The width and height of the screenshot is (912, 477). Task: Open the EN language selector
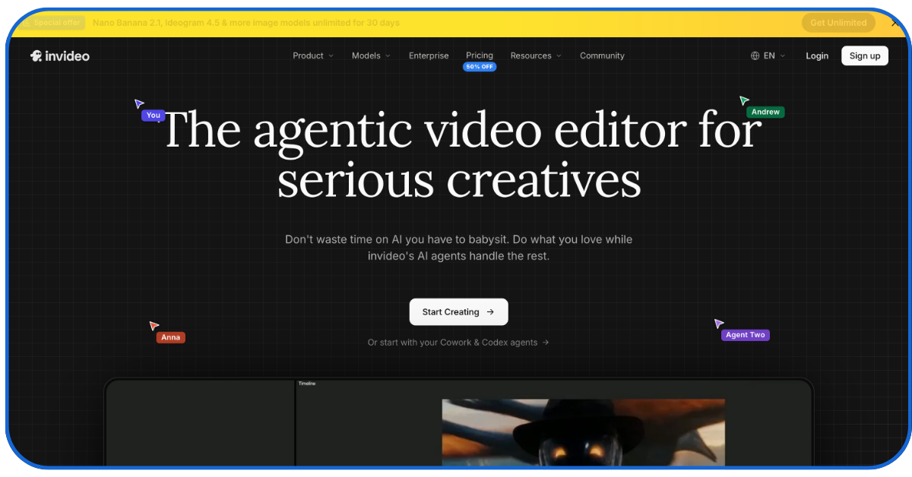click(768, 55)
